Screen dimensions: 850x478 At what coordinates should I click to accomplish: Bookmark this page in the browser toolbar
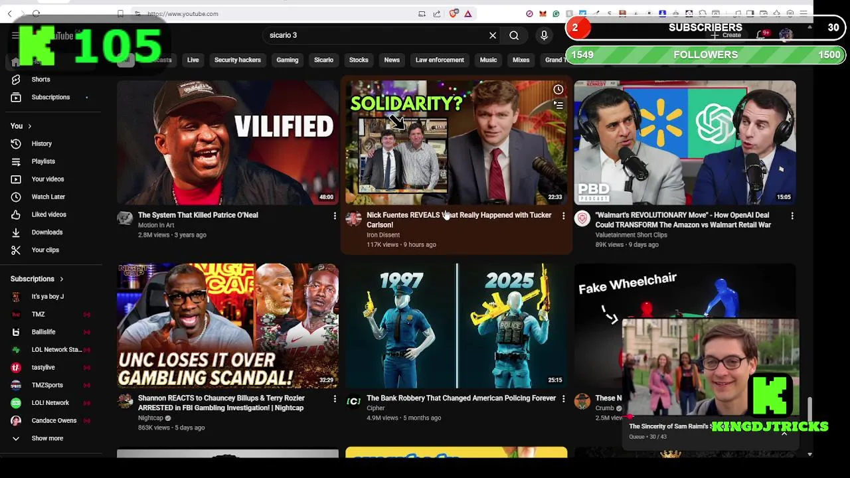[x=120, y=13]
